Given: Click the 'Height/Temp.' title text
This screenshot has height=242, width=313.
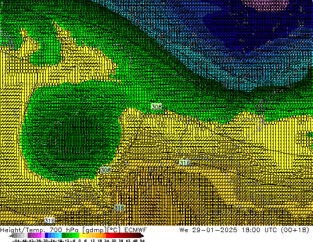Looking at the screenshot, I should pos(23,230).
